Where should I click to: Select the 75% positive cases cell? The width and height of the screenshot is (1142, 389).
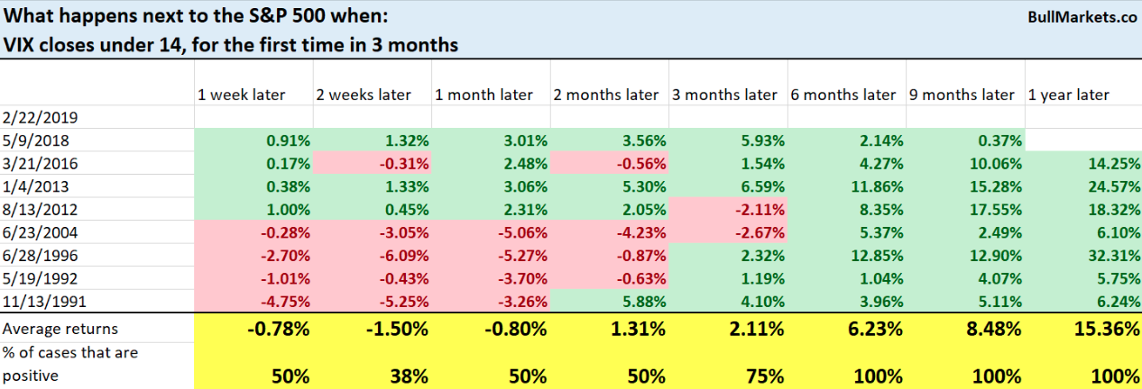[x=764, y=375]
